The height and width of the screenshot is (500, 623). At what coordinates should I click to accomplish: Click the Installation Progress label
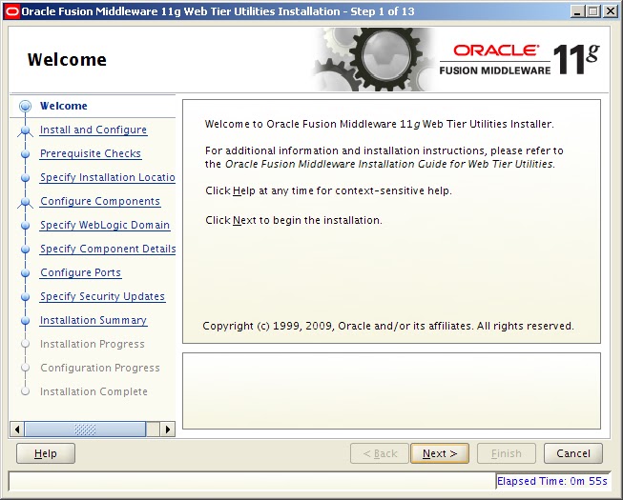[x=93, y=344]
